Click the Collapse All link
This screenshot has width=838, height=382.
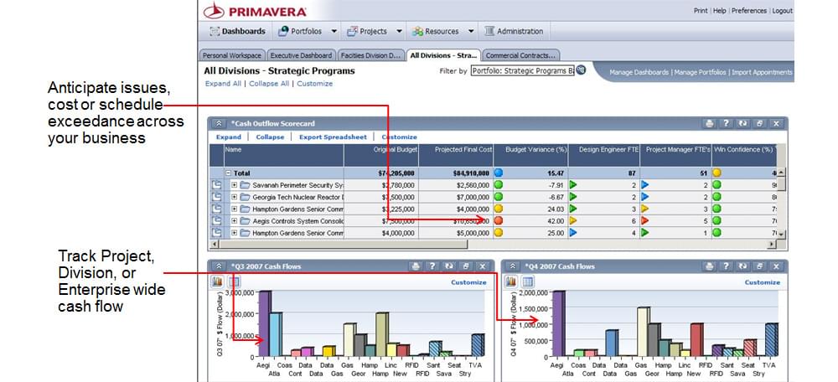(269, 83)
